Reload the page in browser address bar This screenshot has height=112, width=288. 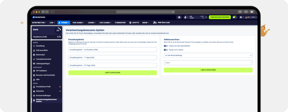click(173, 12)
